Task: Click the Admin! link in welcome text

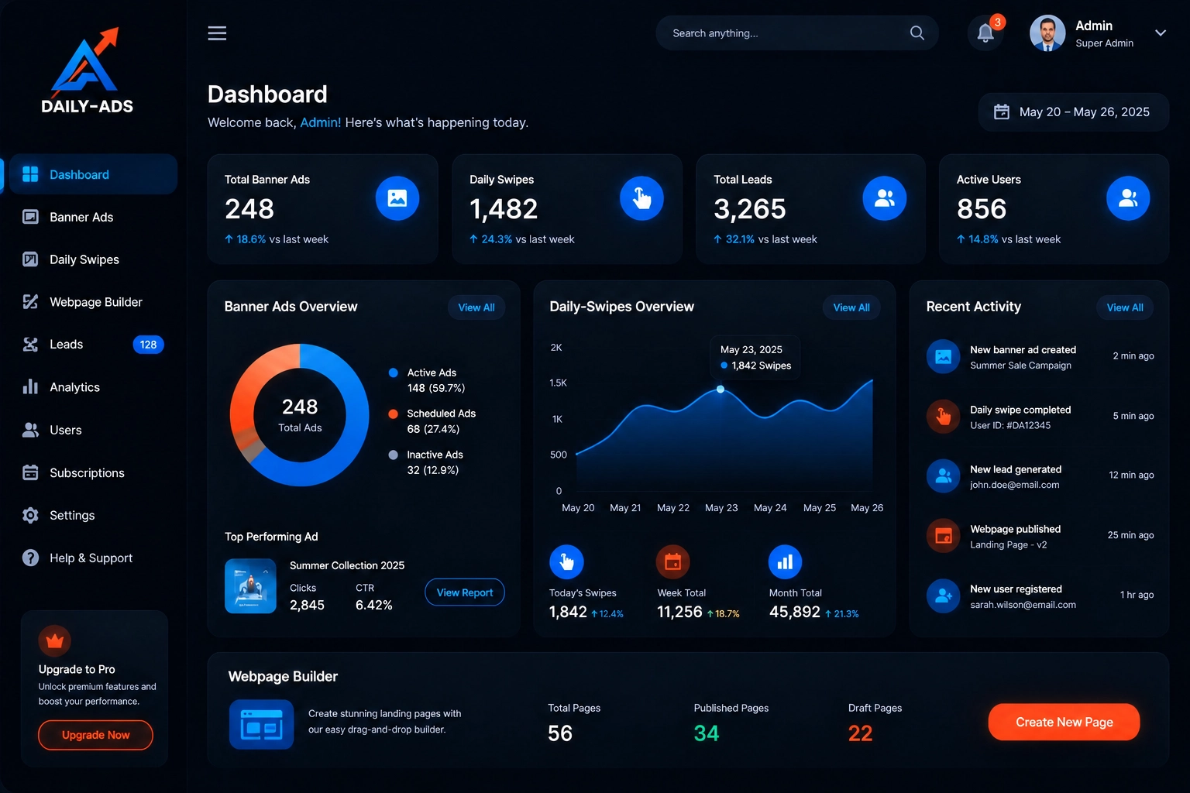Action: pyautogui.click(x=320, y=122)
